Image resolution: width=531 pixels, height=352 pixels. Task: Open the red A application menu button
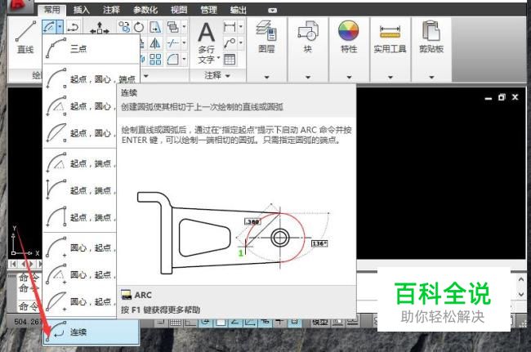(20, 7)
